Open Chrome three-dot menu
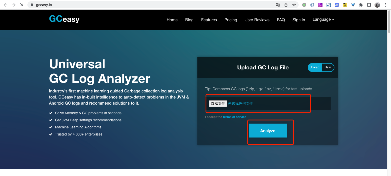391x176 pixels. point(385,5)
